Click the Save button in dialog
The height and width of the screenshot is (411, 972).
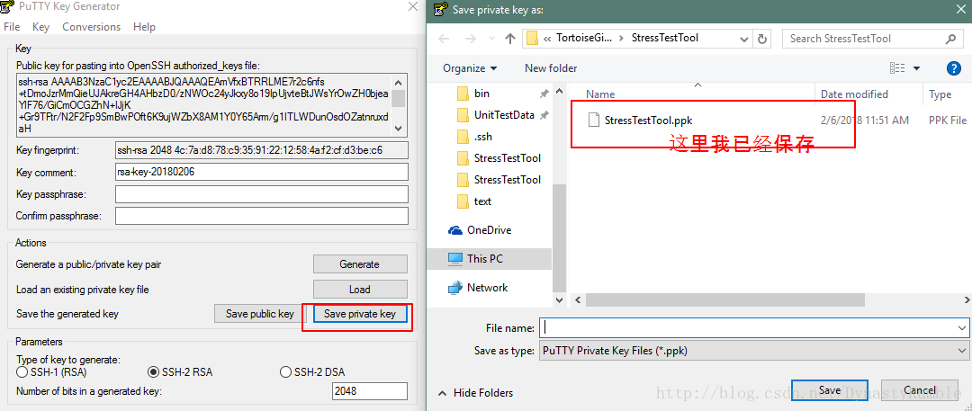point(830,390)
